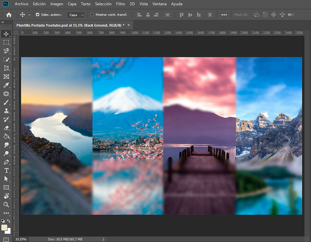Select the Quick Selection tool
Image resolution: width=311 pixels, height=242 pixels.
(x=6, y=60)
